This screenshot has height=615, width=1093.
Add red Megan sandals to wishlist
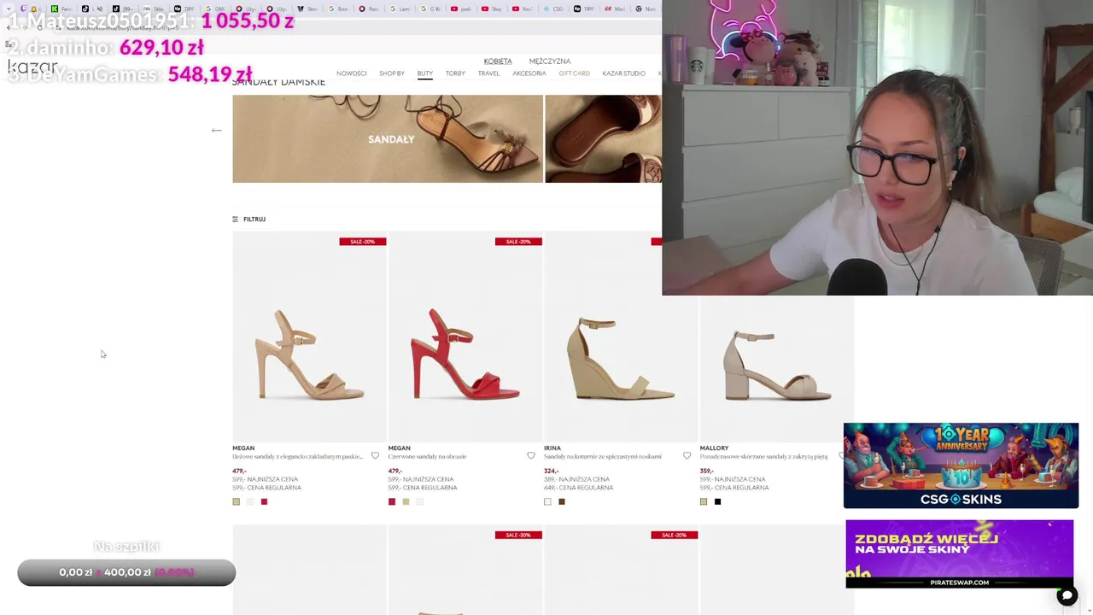(531, 456)
